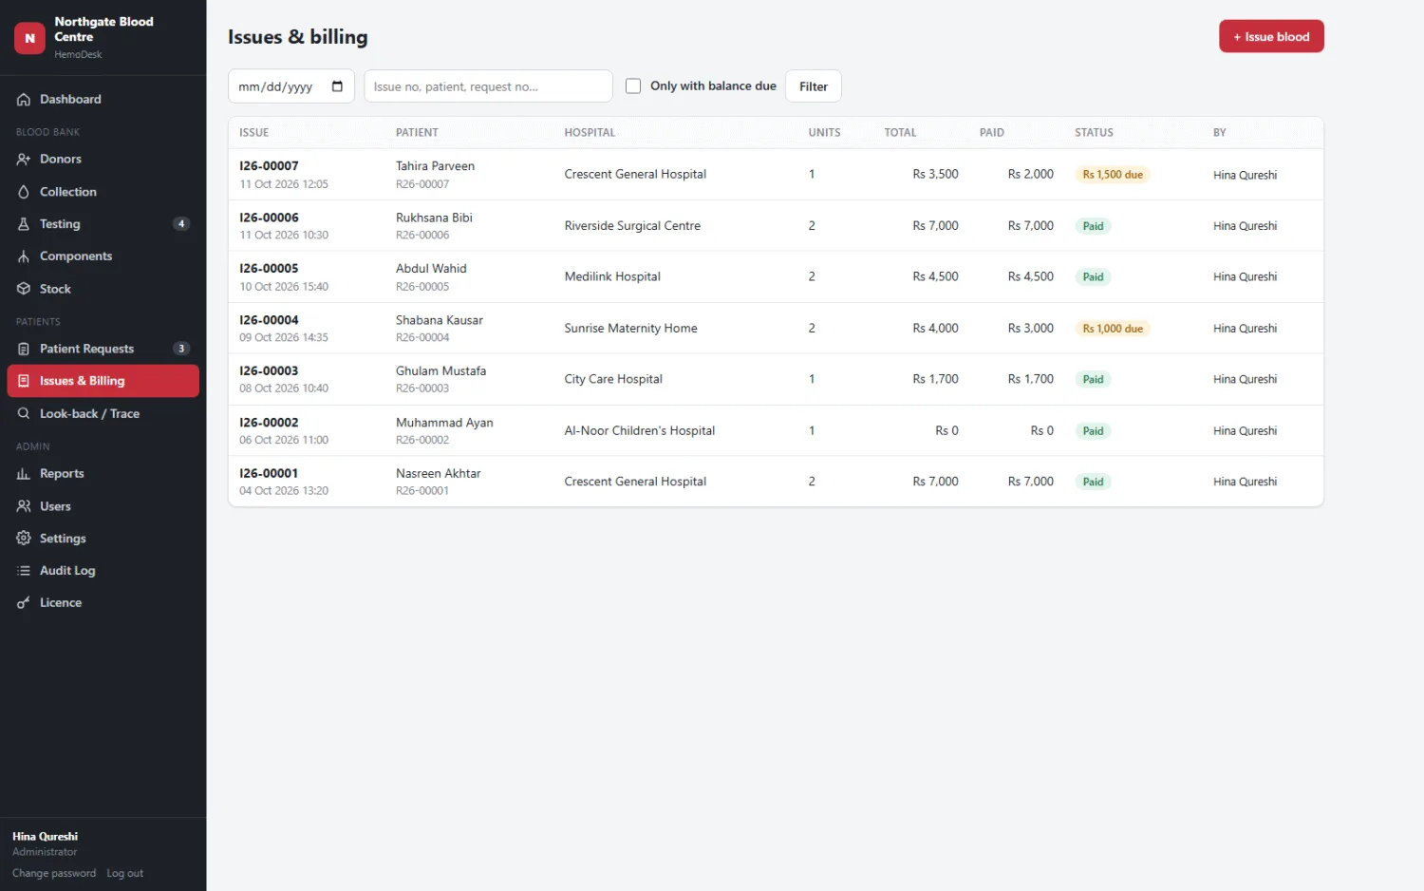Open issue I26-00007
The width and height of the screenshot is (1424, 891).
point(269,166)
